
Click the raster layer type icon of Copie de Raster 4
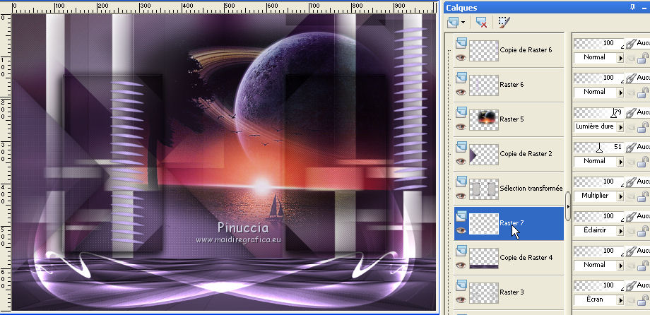coord(461,250)
